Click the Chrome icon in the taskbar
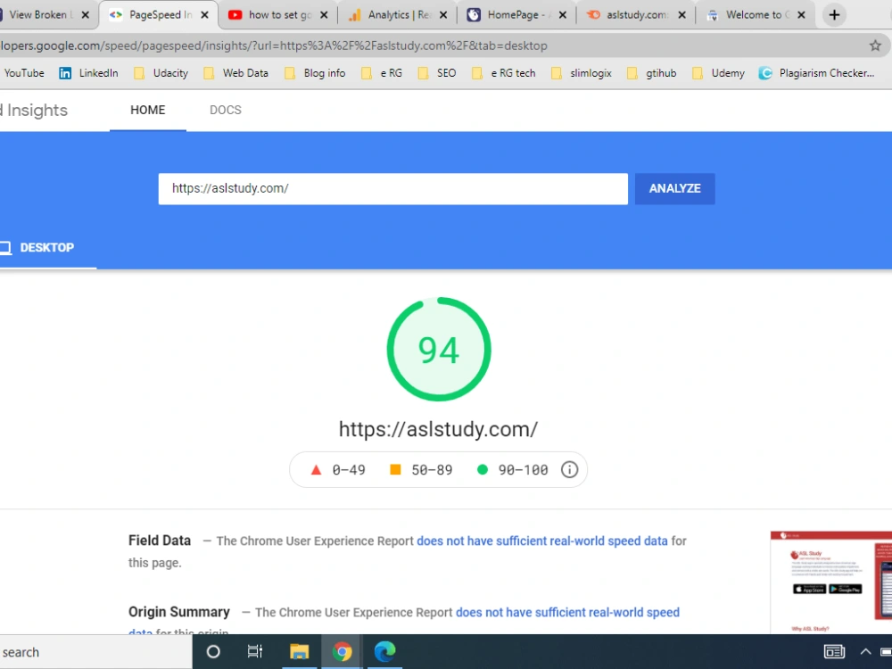The image size is (892, 669). pos(342,652)
